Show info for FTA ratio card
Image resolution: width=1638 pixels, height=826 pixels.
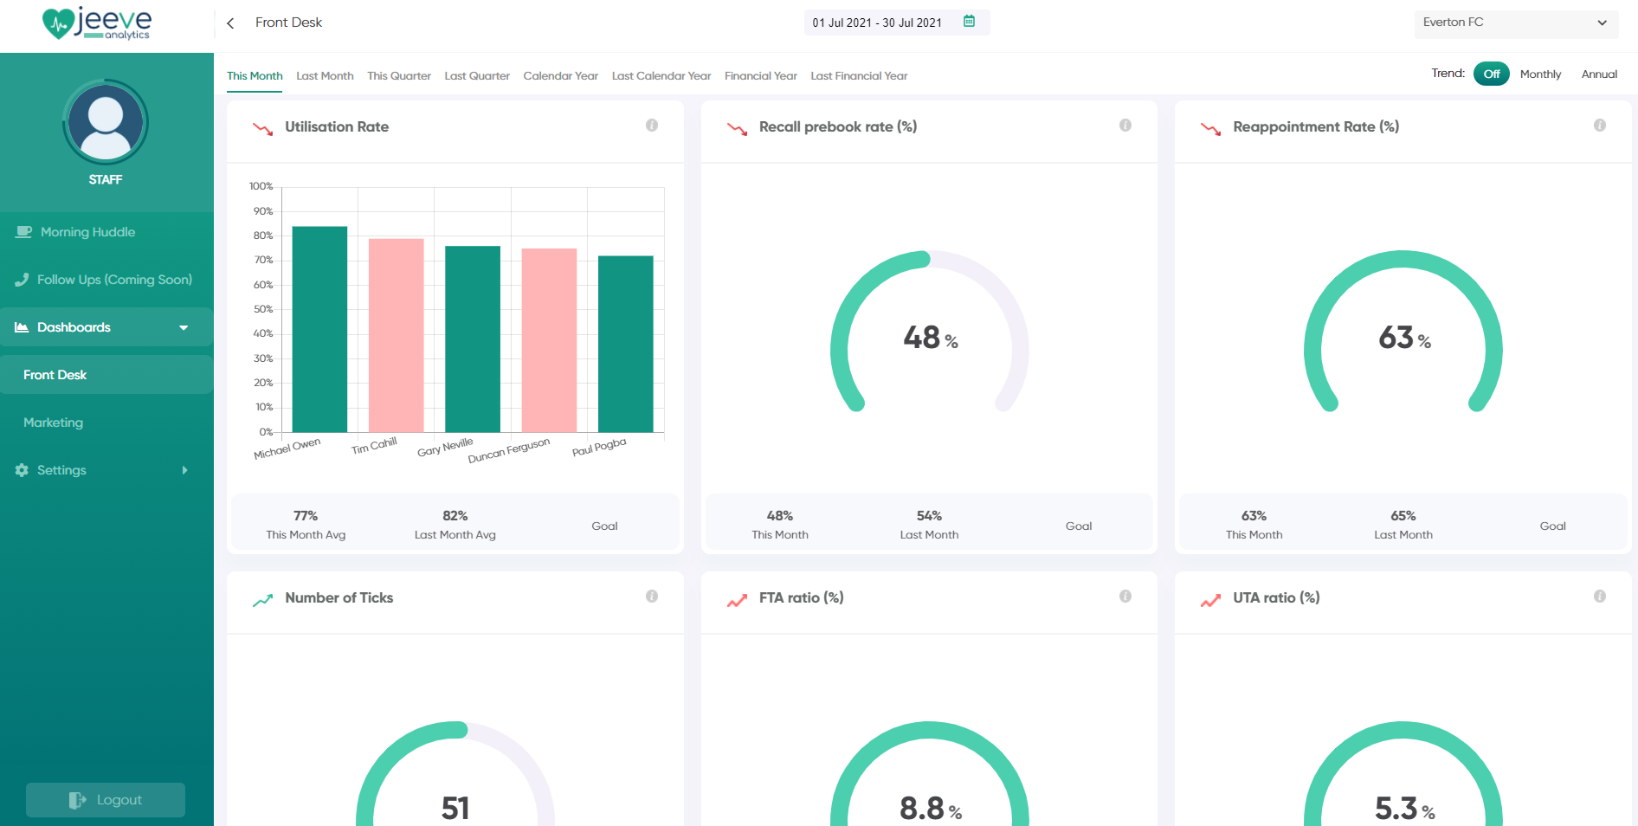click(1125, 597)
